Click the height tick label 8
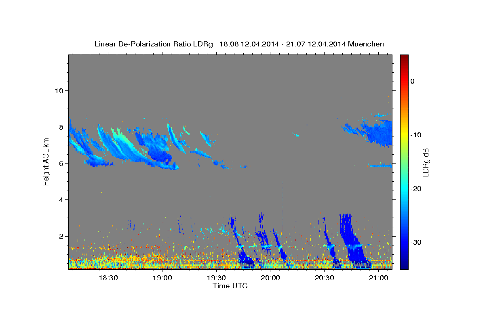The image size is (485, 323). point(61,127)
